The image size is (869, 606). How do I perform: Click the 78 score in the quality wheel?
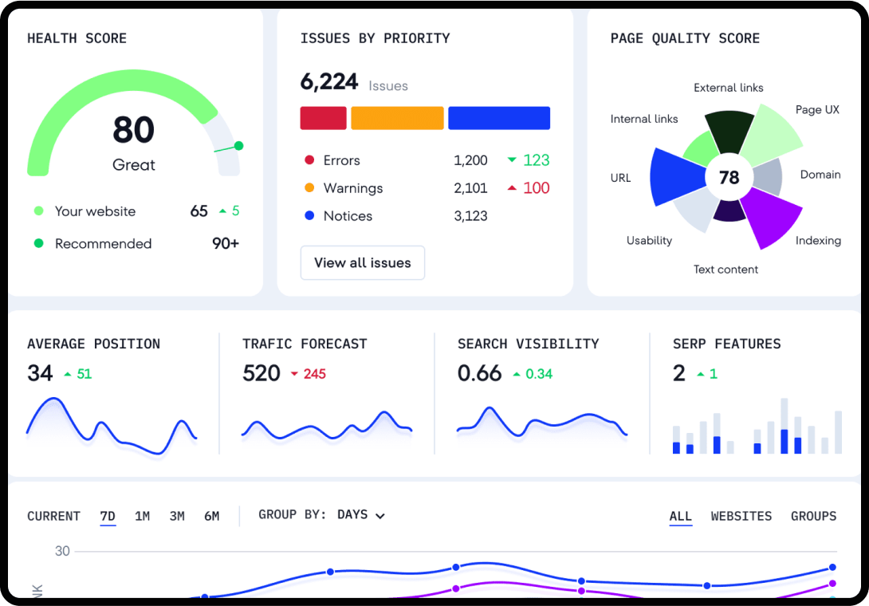(x=729, y=178)
